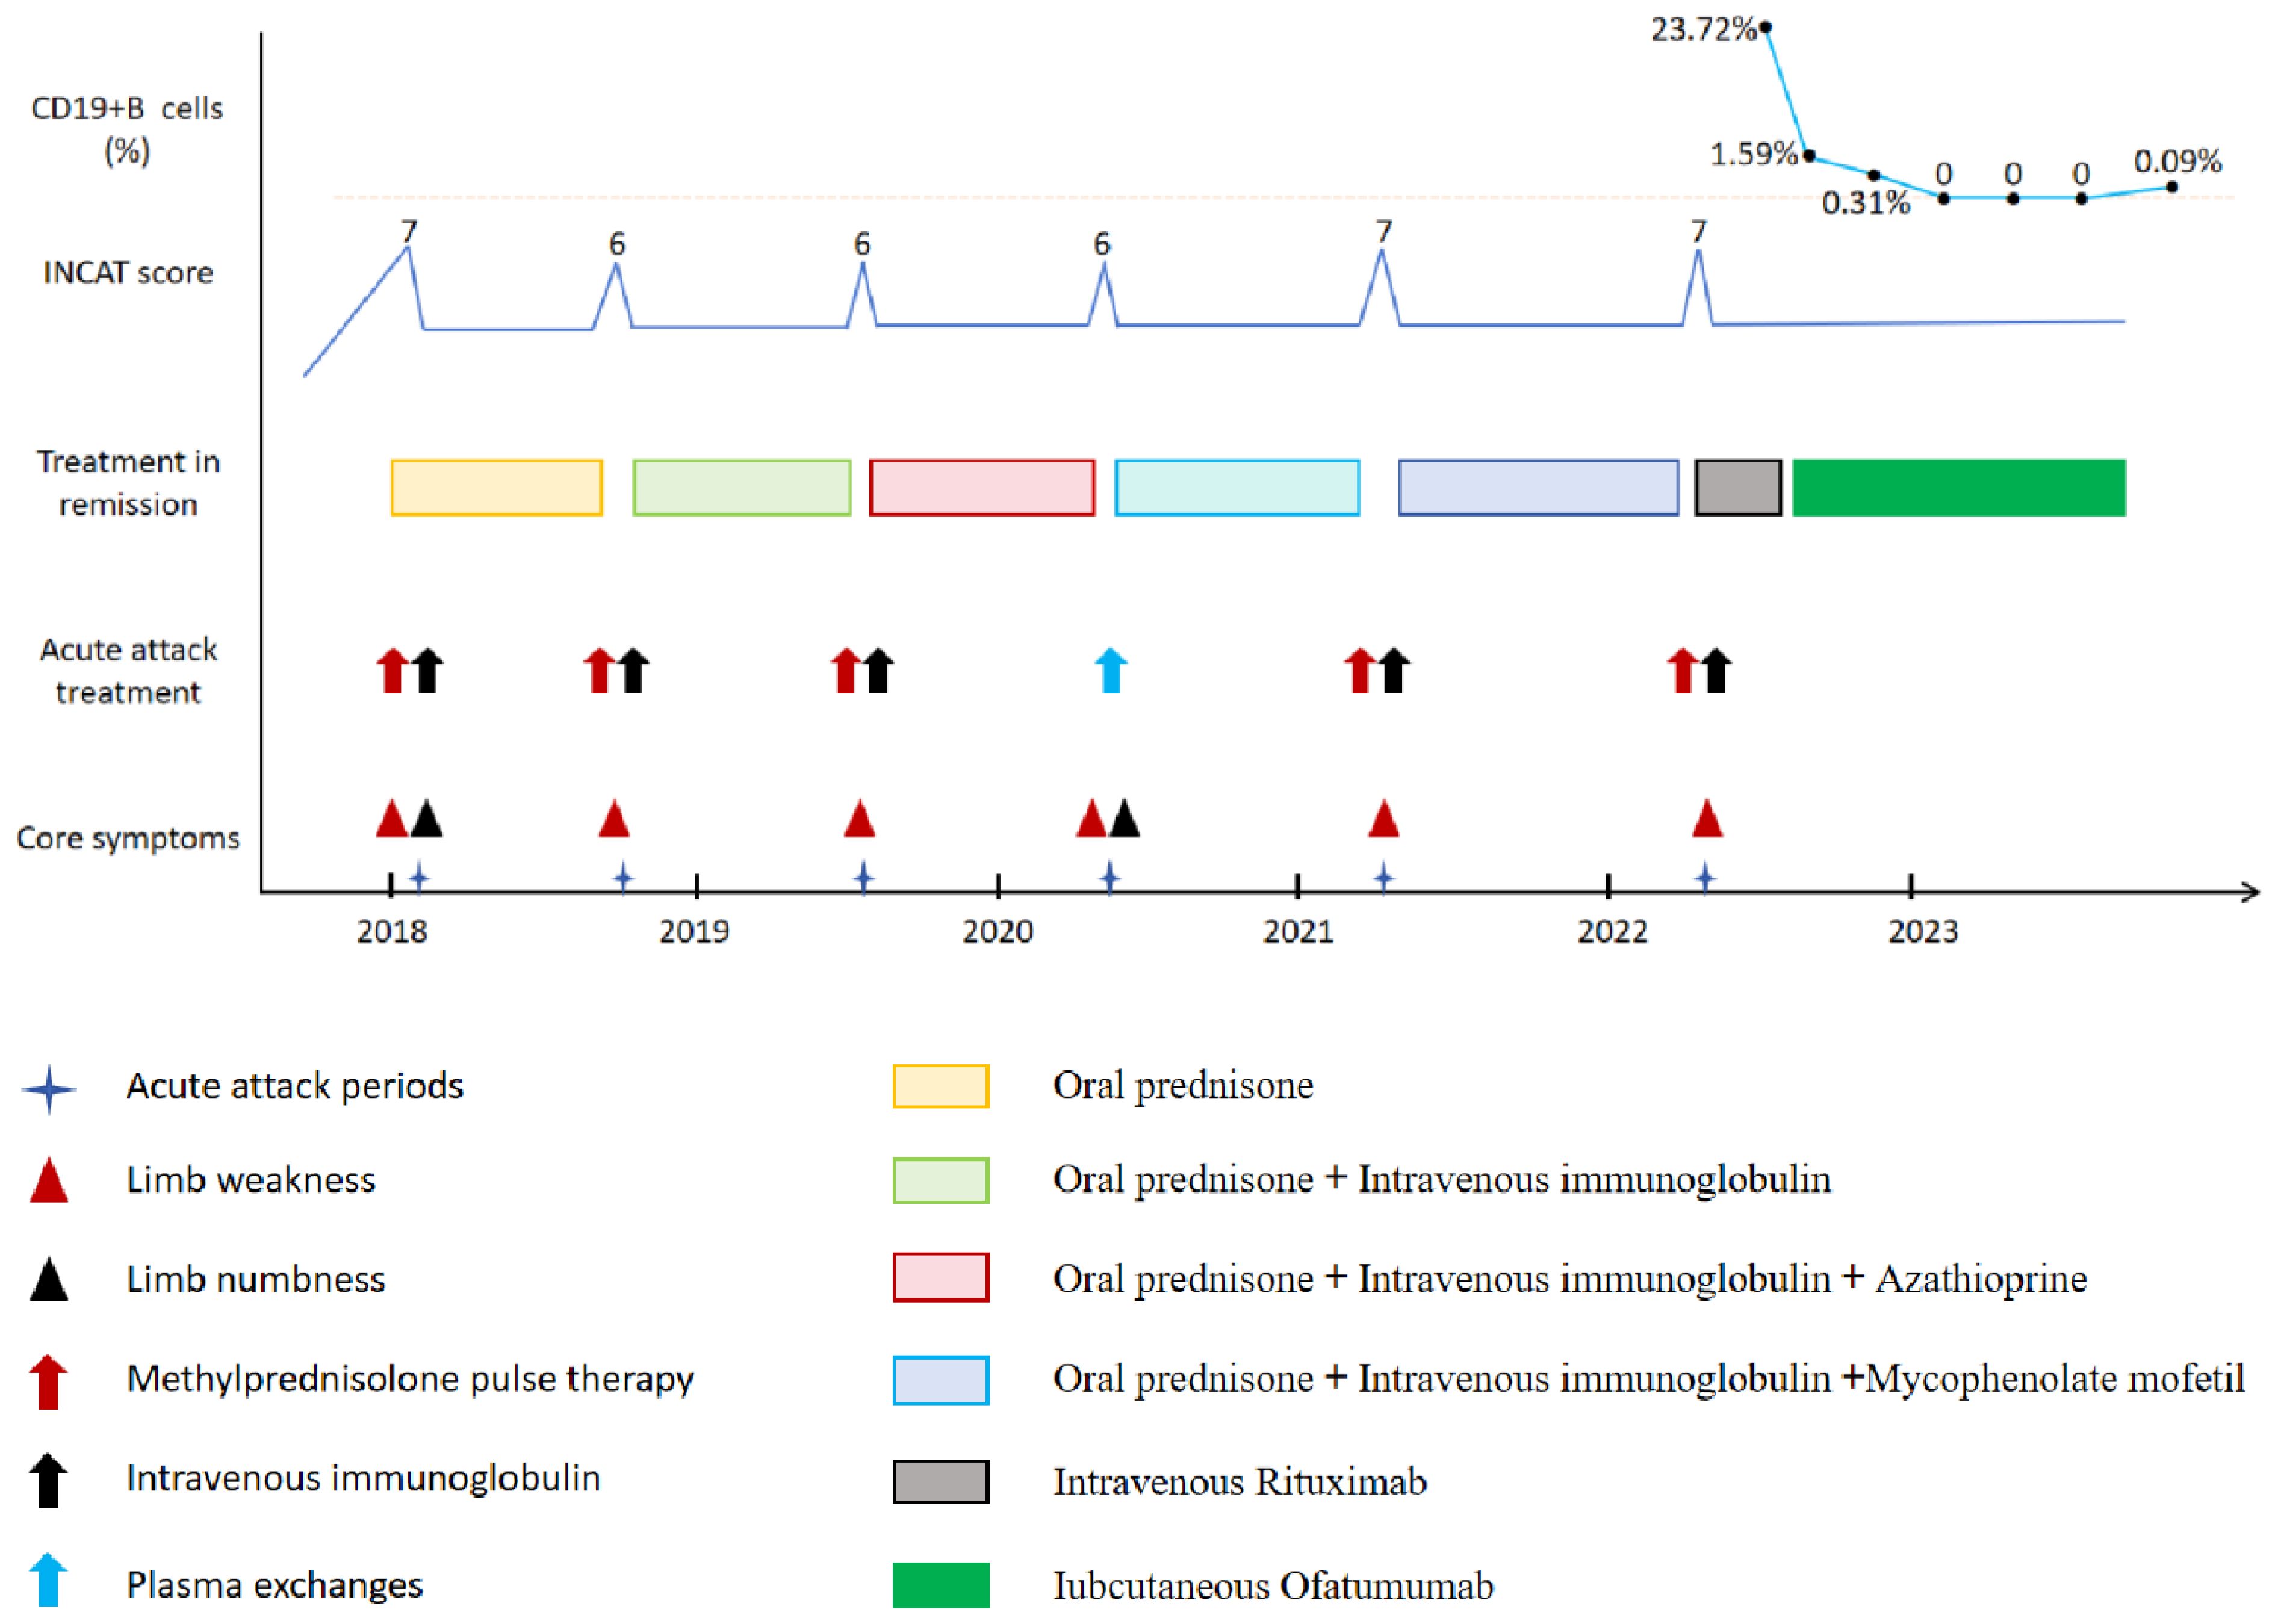Click the Methylprednisolone pulse therapy legend text
Screen dimensions: 2278x1624
point(410,1379)
